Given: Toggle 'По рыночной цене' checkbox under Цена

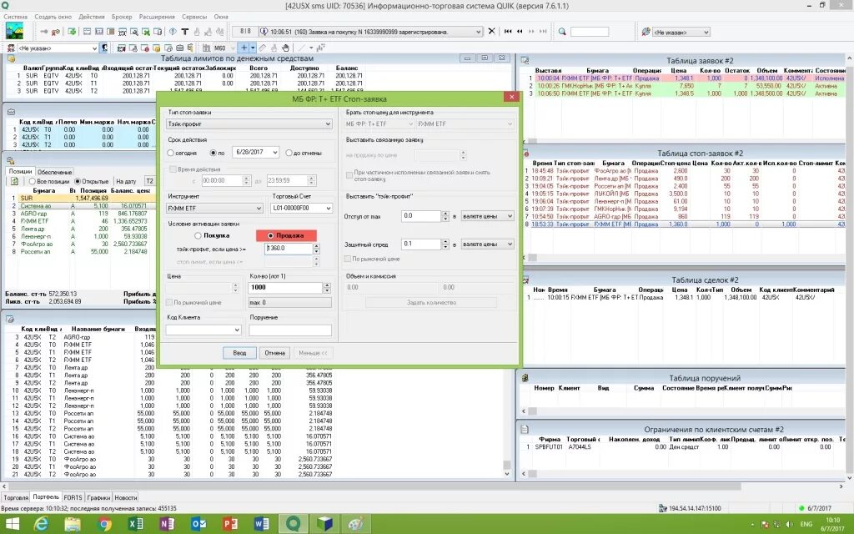Looking at the screenshot, I should [169, 302].
